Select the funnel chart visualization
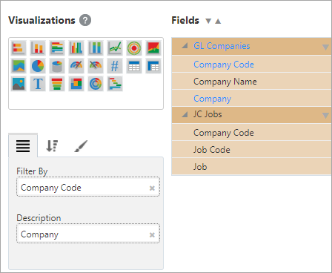 [57, 84]
